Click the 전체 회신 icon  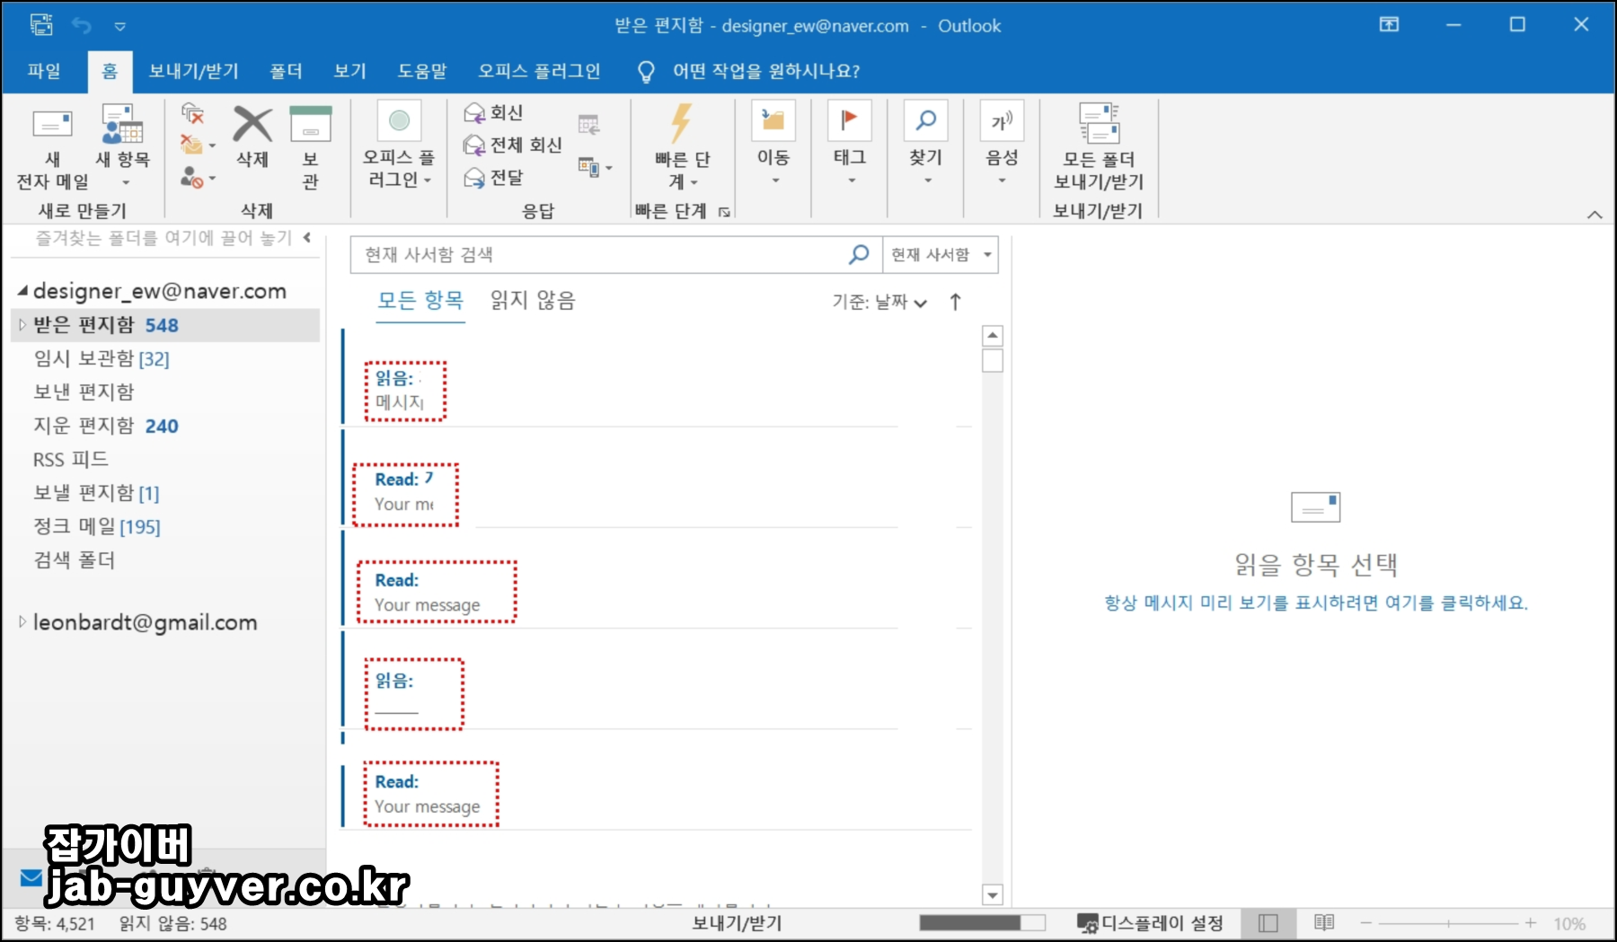473,145
